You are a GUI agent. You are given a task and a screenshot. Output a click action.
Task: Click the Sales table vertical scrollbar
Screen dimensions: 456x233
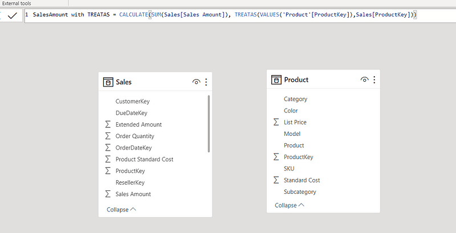pyautogui.click(x=209, y=124)
